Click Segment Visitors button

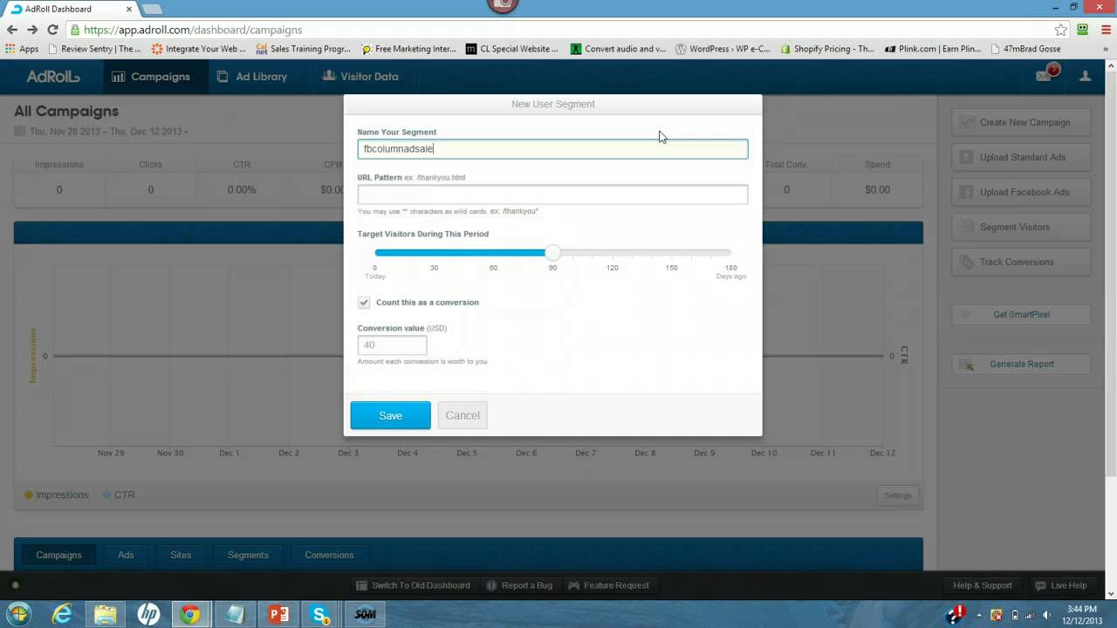click(x=1022, y=227)
